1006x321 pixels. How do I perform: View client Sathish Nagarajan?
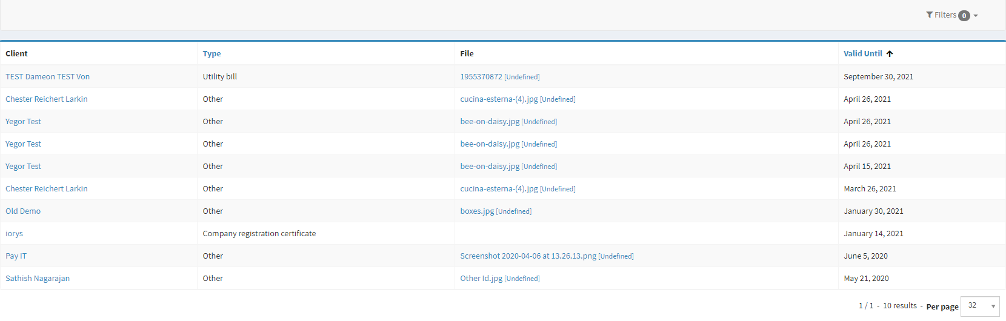click(38, 279)
